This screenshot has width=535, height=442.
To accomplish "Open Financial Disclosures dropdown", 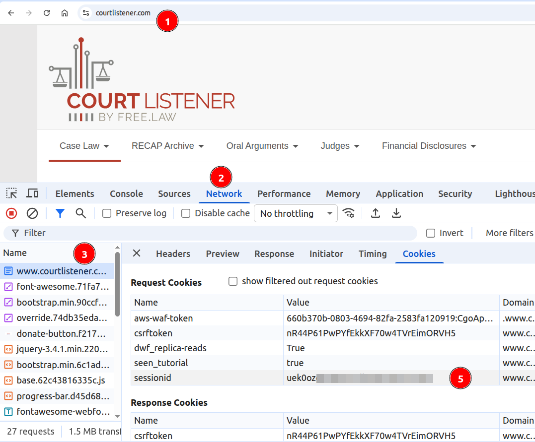I will 429,146.
